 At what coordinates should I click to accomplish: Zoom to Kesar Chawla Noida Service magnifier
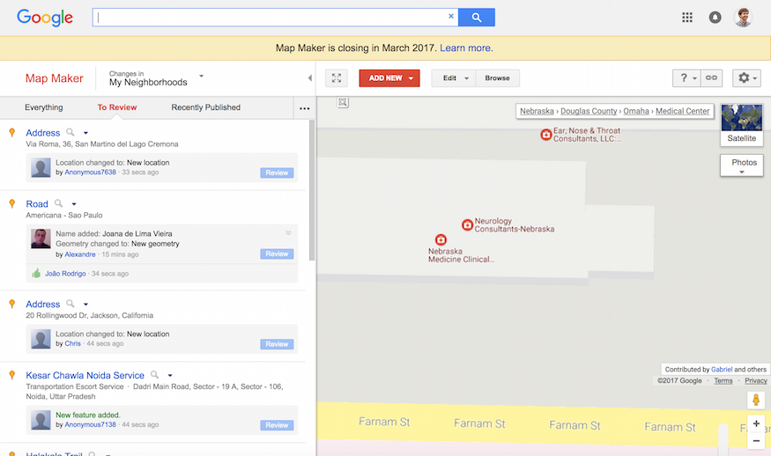click(154, 375)
